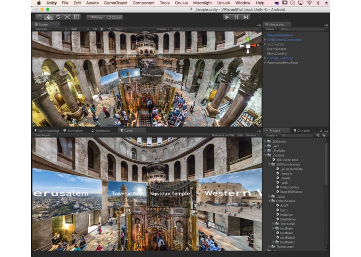
Task: Toggle Pivot handle position
Action: click(96, 18)
